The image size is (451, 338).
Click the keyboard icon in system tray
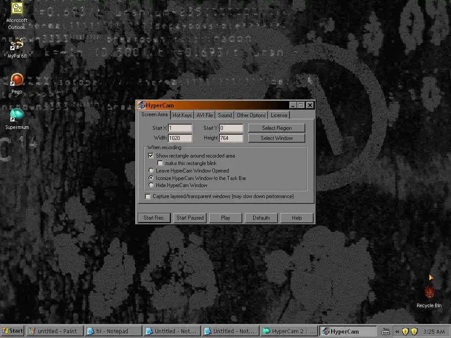[386, 332]
